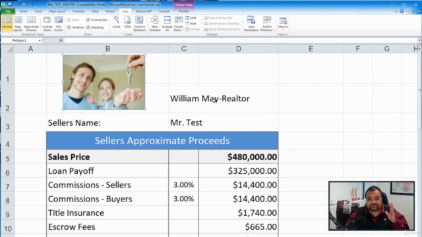This screenshot has width=422, height=237.
Task: Select the $480,000.00 Sales Price cell
Action: click(239, 157)
